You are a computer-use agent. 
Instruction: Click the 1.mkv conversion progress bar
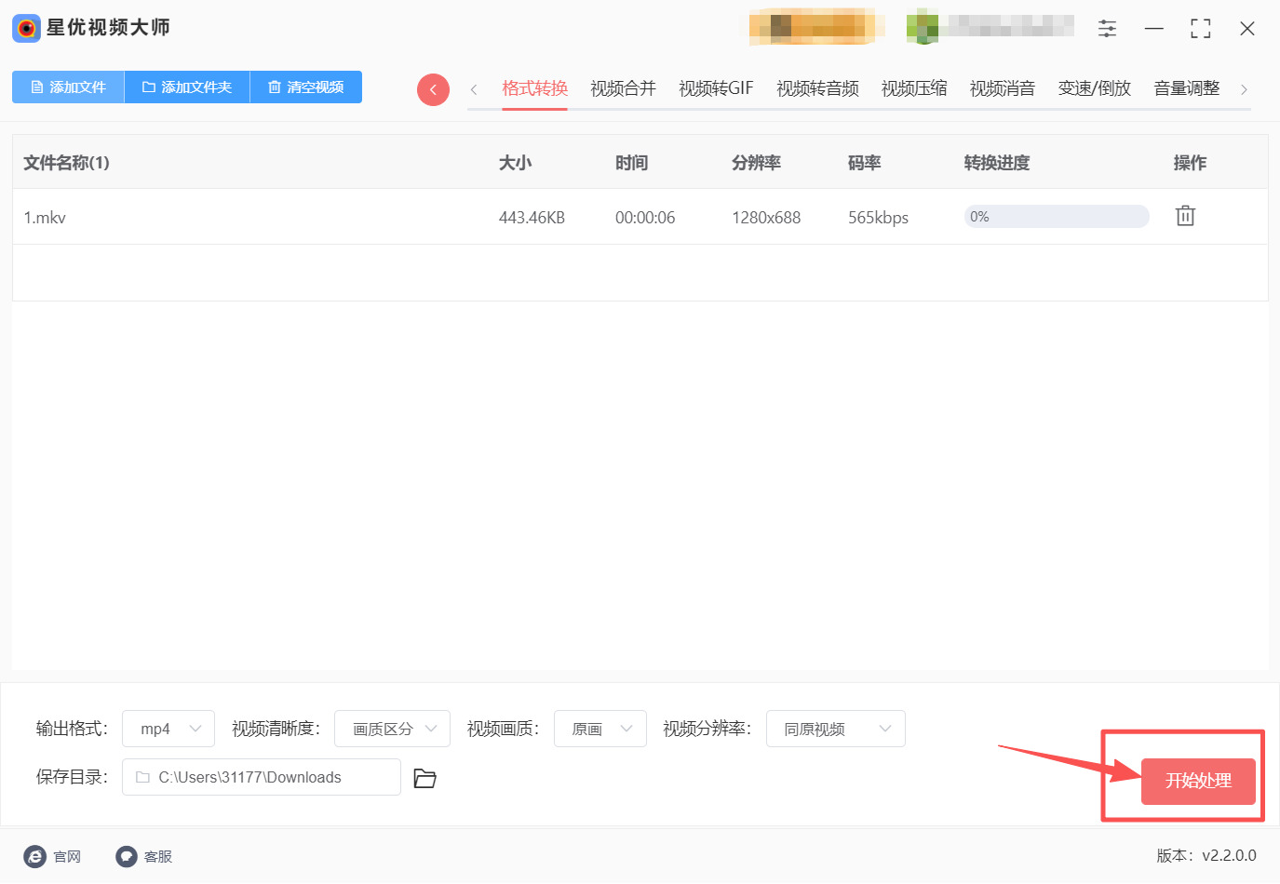point(1056,217)
